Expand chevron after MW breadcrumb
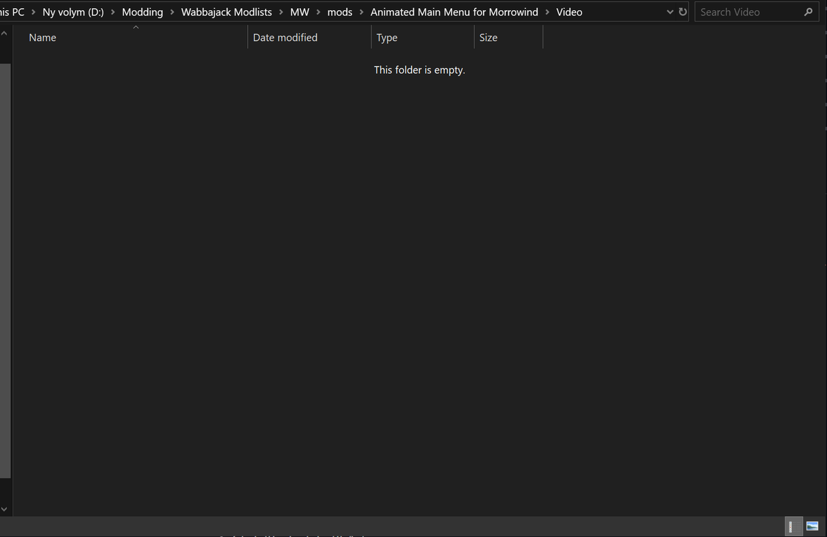 point(318,12)
